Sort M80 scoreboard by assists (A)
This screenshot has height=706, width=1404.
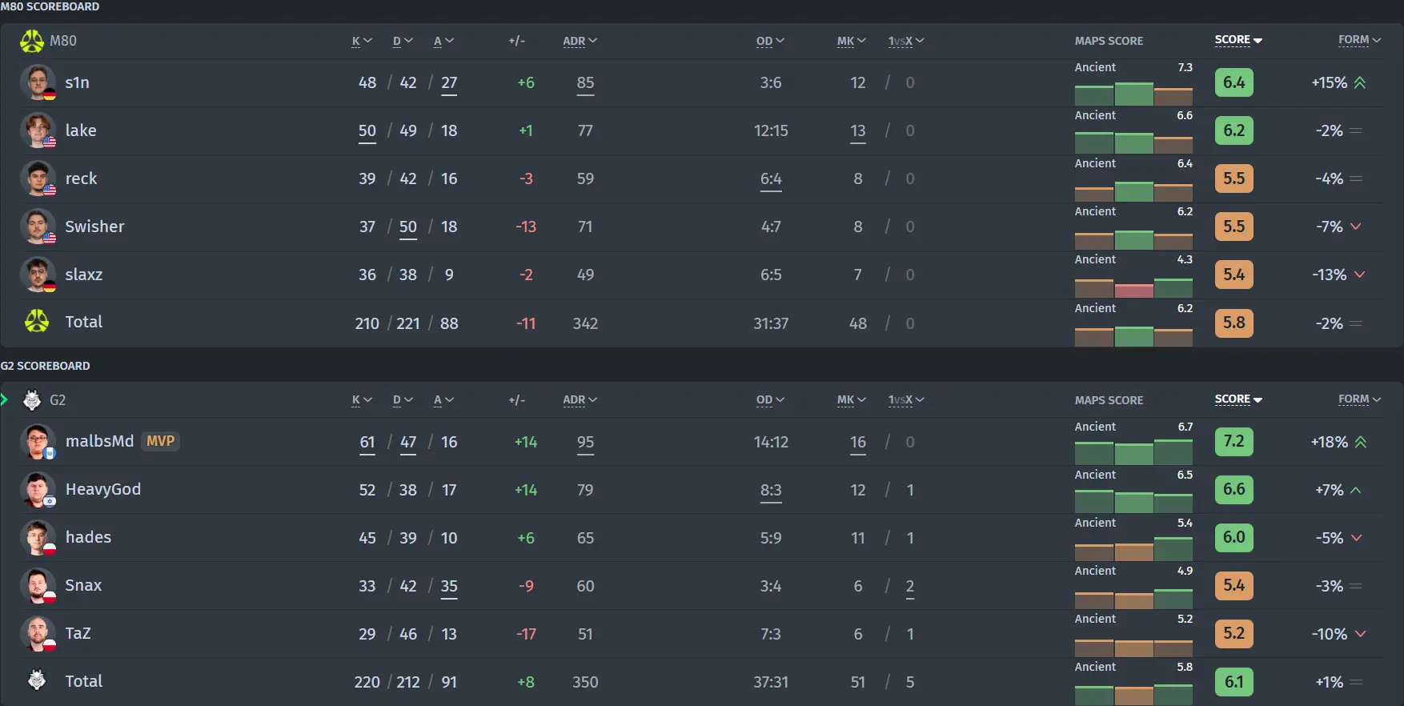click(443, 41)
